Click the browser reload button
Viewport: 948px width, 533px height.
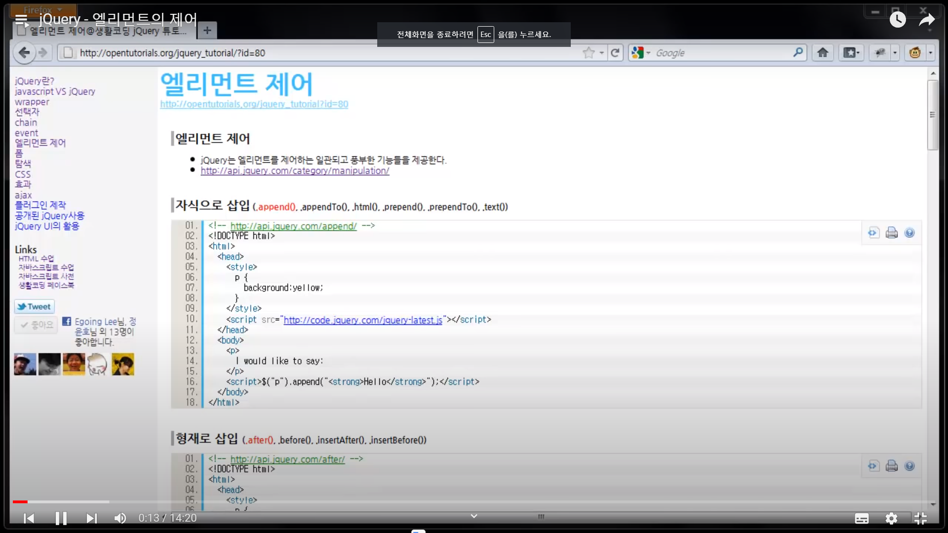(615, 53)
